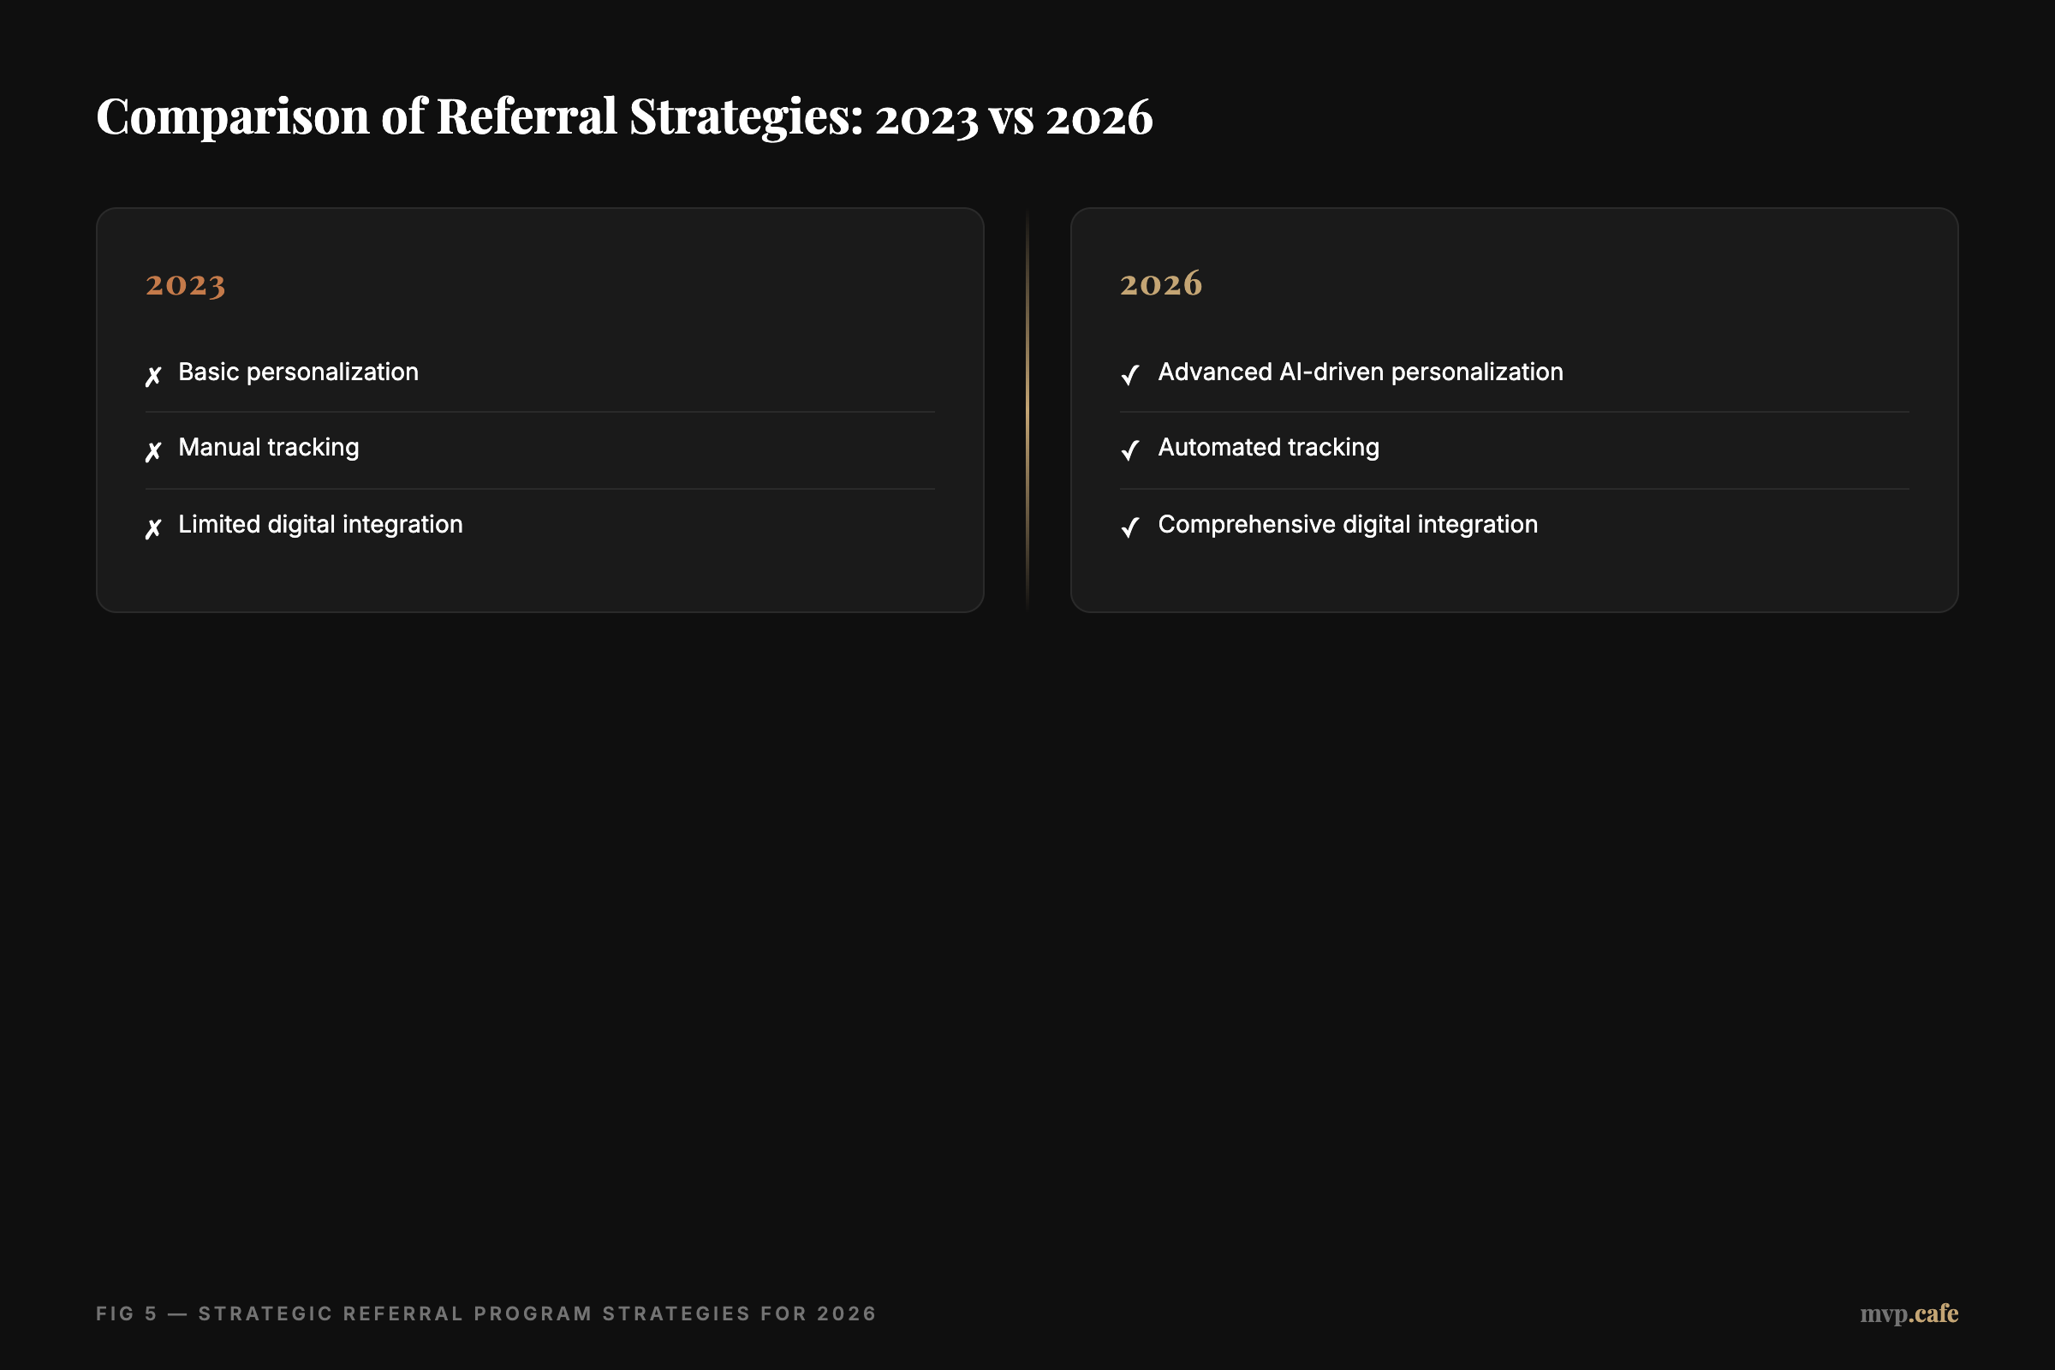
Task: Click the checkmark beside Automated tracking
Action: pyautogui.click(x=1129, y=451)
